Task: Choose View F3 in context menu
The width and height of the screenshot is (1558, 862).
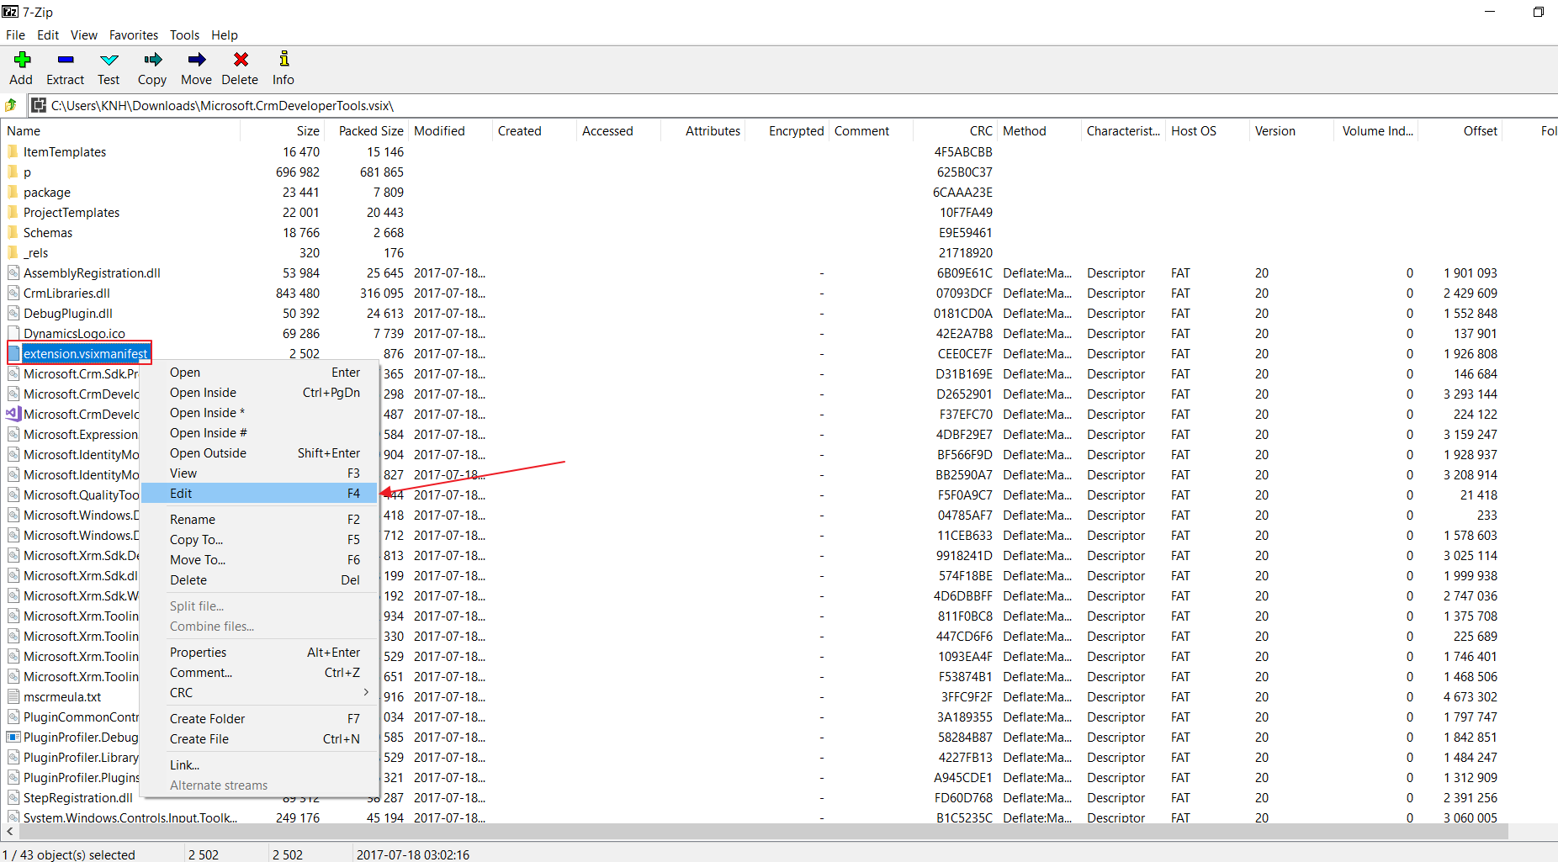Action: 259,473
